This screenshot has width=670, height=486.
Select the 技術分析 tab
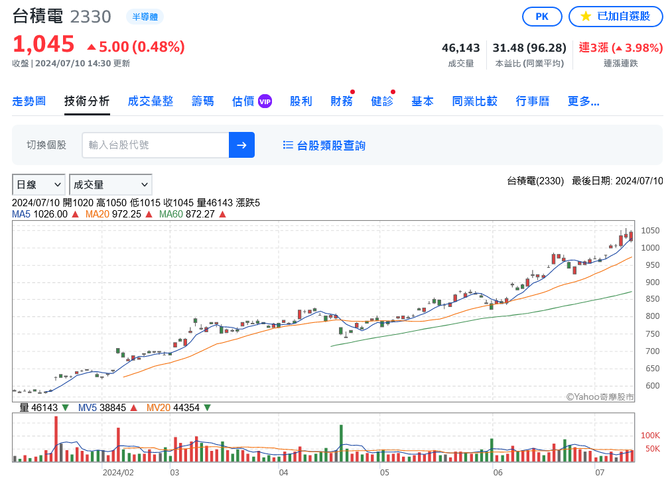[x=87, y=101]
